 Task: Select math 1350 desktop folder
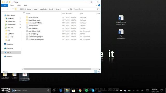(5, 76)
